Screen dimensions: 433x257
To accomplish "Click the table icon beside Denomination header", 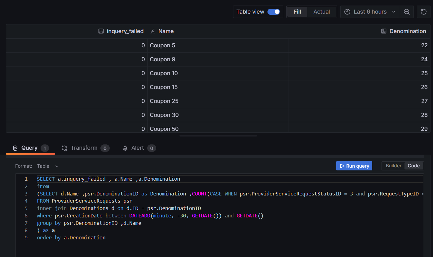I will [384, 31].
